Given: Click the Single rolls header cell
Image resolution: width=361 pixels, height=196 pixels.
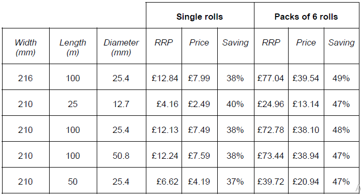Looking at the screenshot, I should [200, 16].
